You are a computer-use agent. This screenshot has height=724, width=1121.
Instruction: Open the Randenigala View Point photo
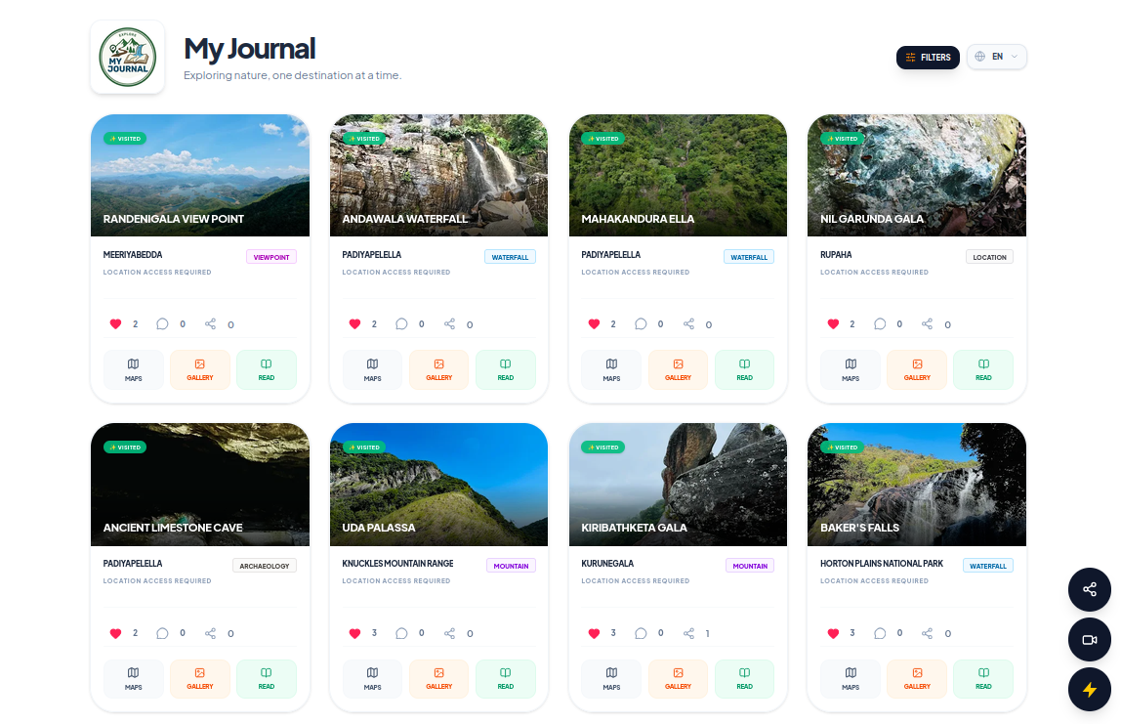pyautogui.click(x=200, y=175)
